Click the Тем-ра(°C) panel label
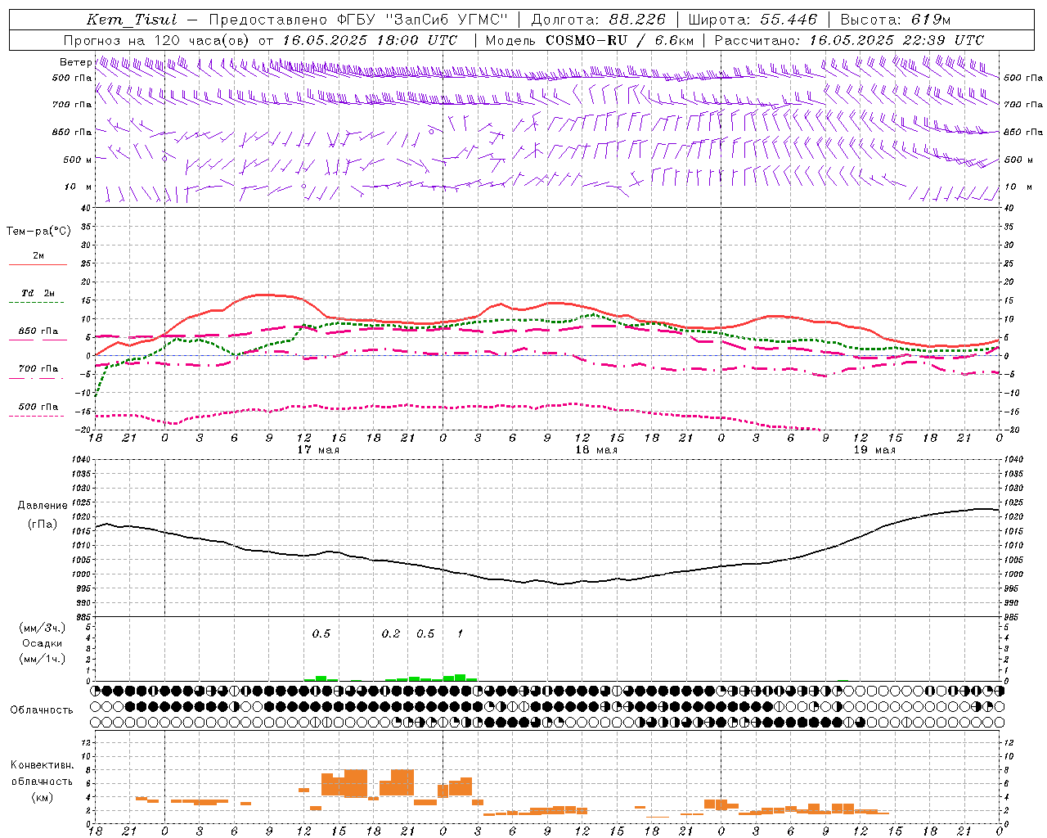 (38, 231)
